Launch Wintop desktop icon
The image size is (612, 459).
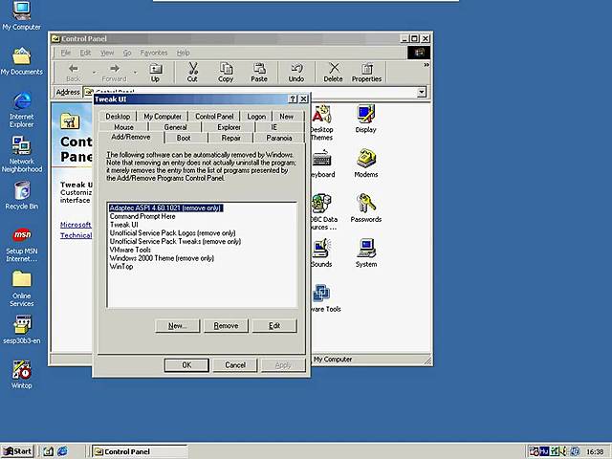click(21, 375)
